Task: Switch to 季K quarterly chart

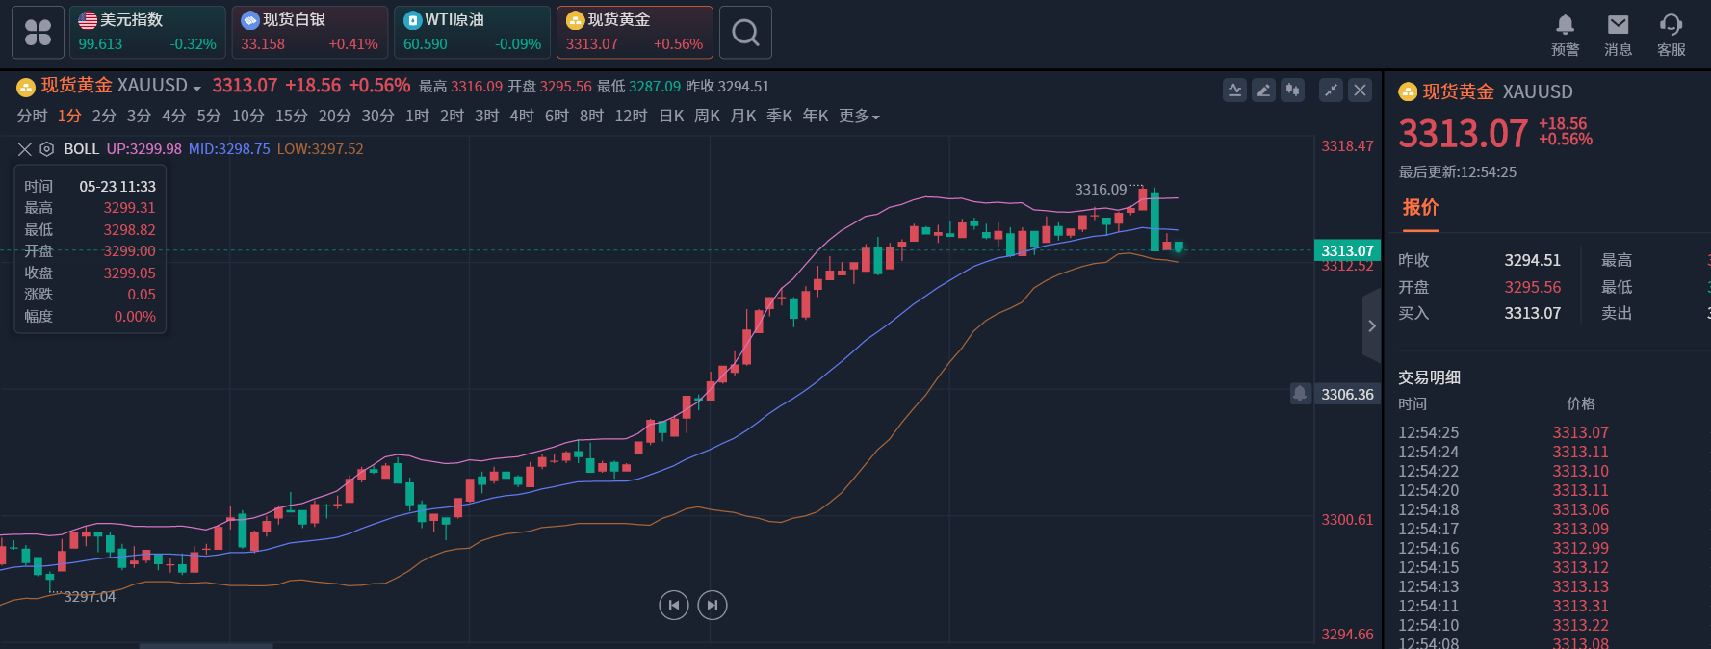Action: coord(779,116)
